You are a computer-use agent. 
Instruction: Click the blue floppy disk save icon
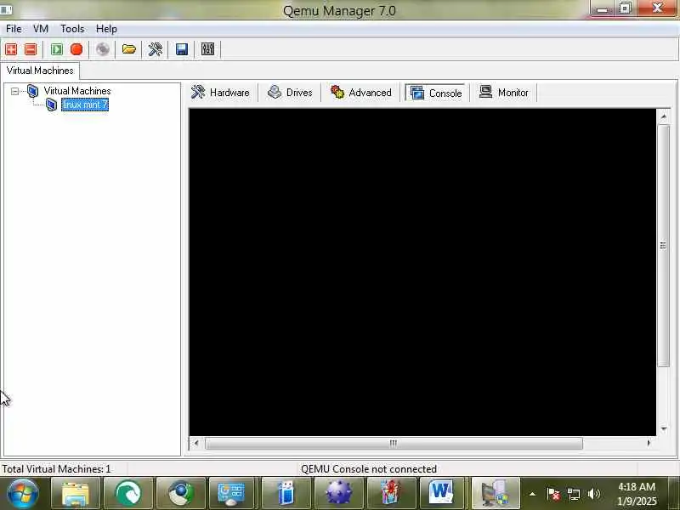pos(182,49)
